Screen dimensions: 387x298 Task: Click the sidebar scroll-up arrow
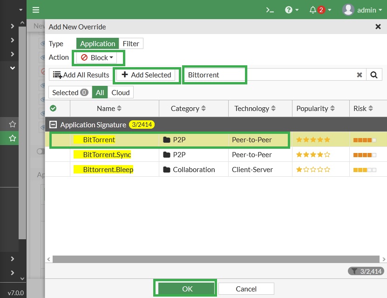[x=22, y=23]
